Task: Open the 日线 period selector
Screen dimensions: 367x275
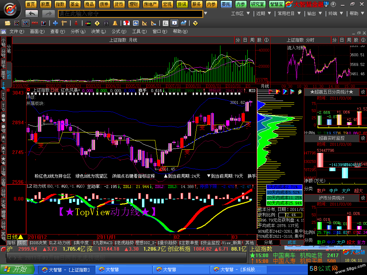Action: pos(15,237)
